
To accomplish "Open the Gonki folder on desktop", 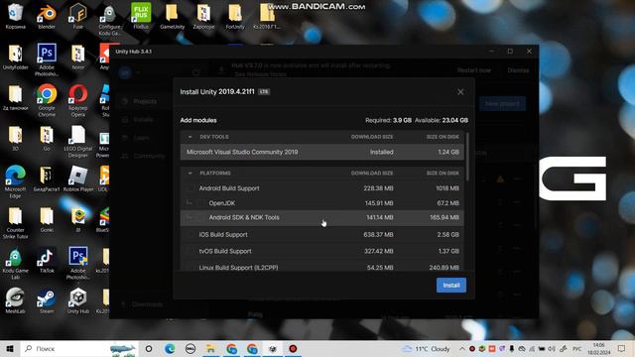I will tap(47, 220).
